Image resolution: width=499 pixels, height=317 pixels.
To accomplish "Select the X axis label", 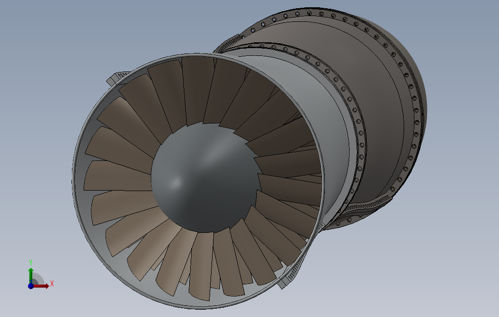I will pyautogui.click(x=52, y=283).
